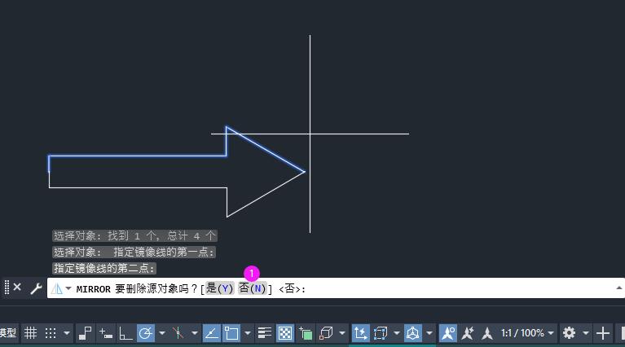625x347 pixels.
Task: Open workspace switching dropdown arrow
Action: pyautogui.click(x=586, y=332)
